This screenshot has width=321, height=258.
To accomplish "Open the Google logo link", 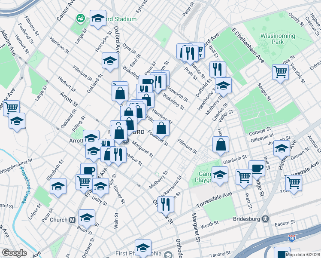I will 15,253.
